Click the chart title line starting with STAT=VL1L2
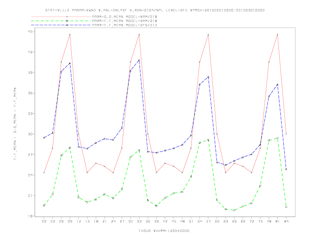The image size is (312, 241). [x=155, y=10]
